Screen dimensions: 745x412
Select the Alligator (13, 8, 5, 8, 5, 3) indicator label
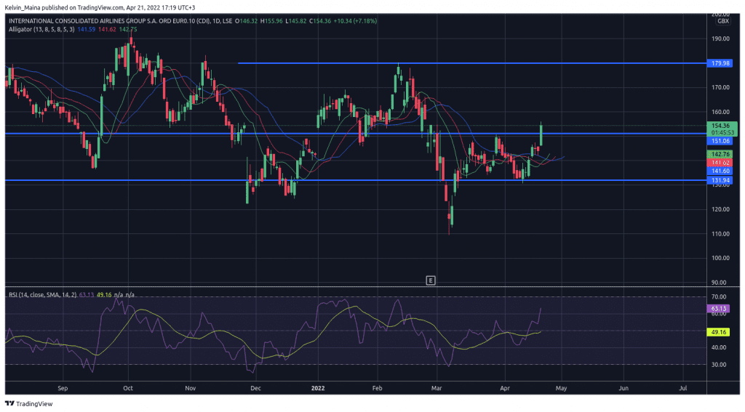click(41, 29)
